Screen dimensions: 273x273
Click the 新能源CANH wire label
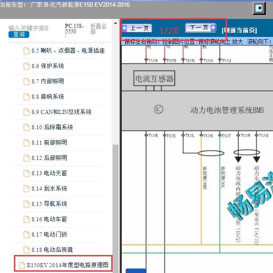[205, 178]
